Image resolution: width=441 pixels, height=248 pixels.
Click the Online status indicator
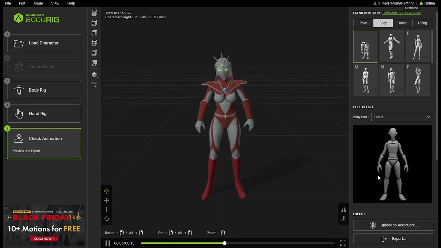[x=427, y=3]
